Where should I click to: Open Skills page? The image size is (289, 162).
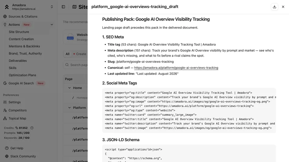pyautogui.click(x=13, y=68)
